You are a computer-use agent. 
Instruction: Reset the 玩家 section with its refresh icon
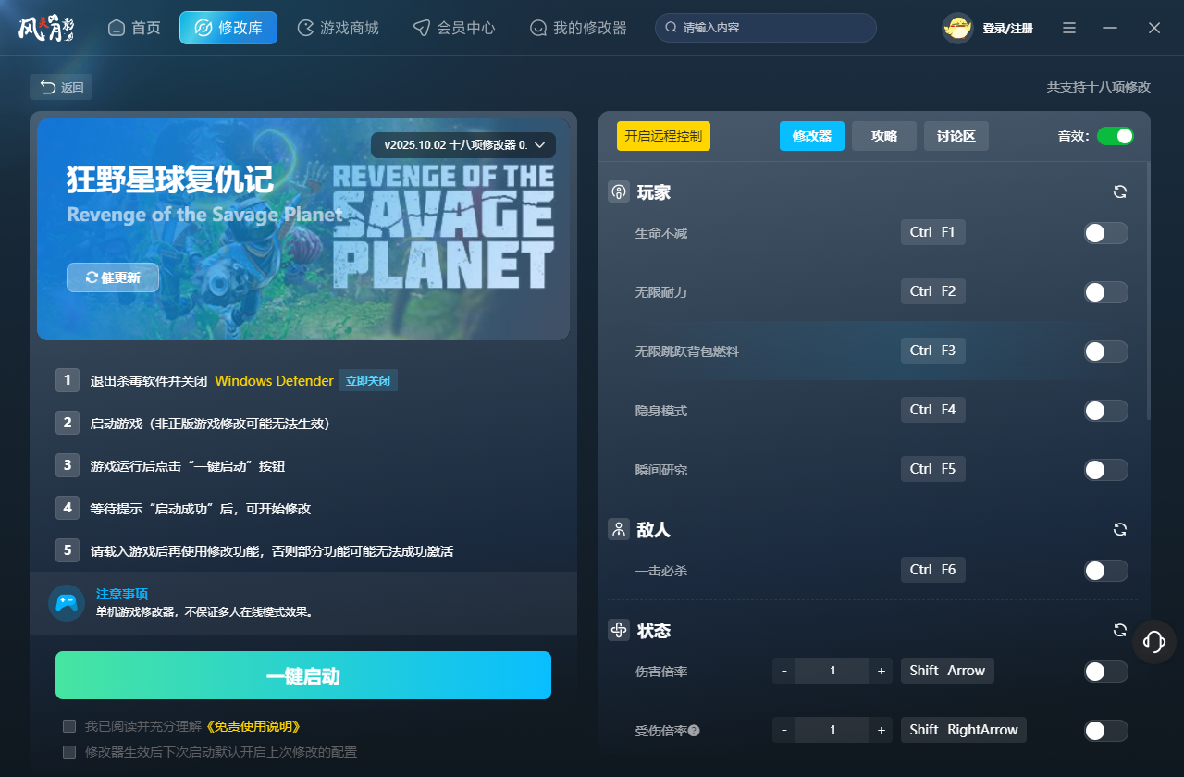(x=1119, y=191)
